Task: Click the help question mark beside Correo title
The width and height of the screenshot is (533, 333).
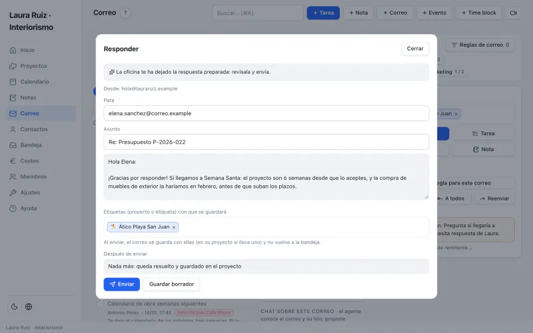Action: click(x=125, y=13)
